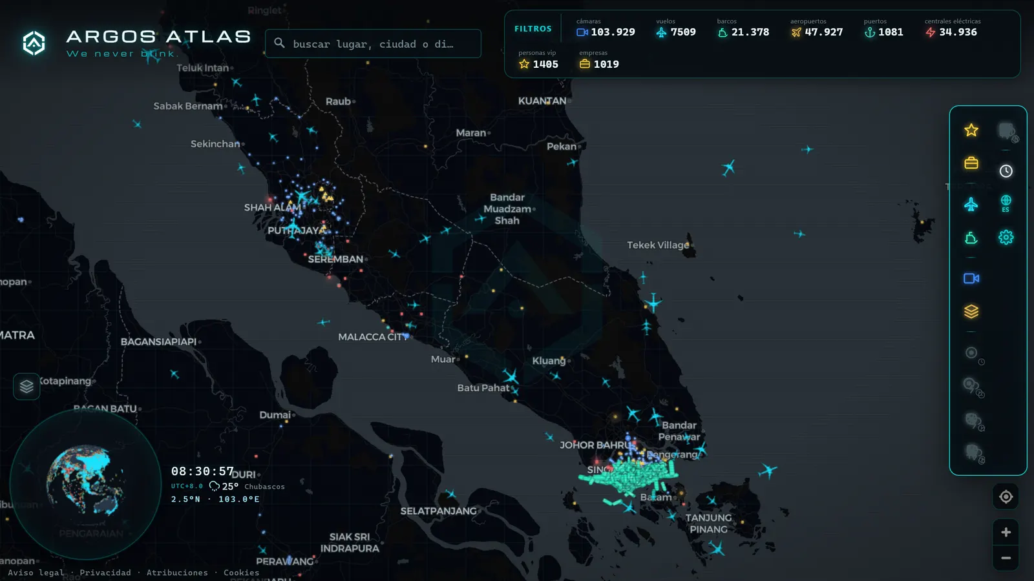The image size is (1034, 581).
Task: Click the Argos Atlas hexagon logo
Action: pyautogui.click(x=34, y=43)
